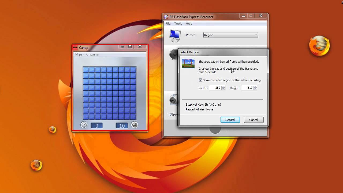Screen dimensions: 343x193
Task: Click the bottom-right tile of minesweeper grid
Action: (x=133, y=117)
